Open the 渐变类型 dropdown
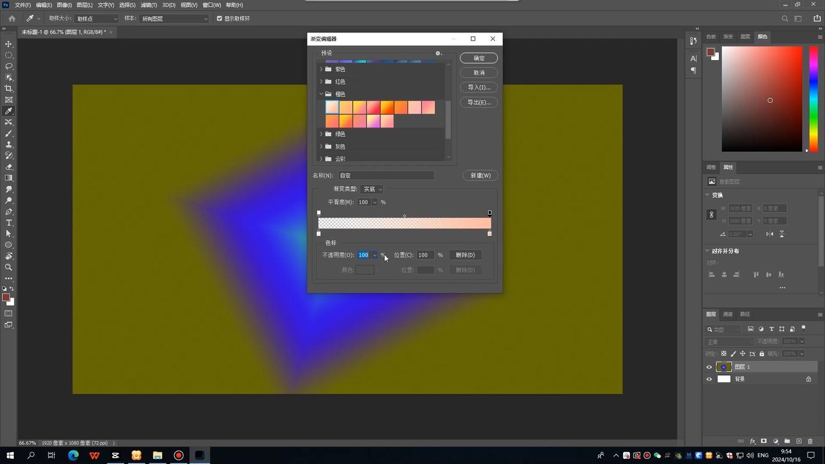Image resolution: width=825 pixels, height=464 pixels. point(372,189)
